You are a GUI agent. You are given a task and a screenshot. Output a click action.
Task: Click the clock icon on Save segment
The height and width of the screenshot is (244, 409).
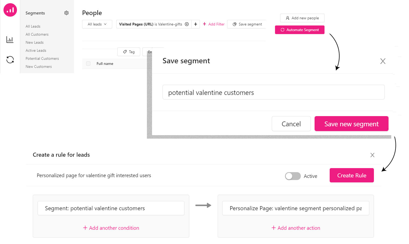(x=234, y=24)
